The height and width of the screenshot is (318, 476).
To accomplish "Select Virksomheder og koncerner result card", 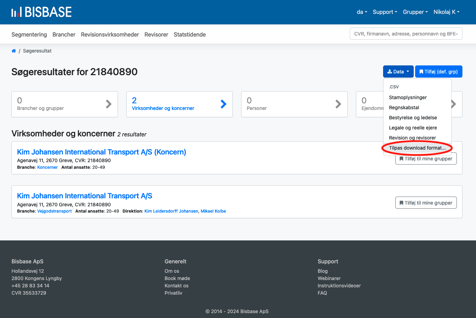I will pos(180,104).
